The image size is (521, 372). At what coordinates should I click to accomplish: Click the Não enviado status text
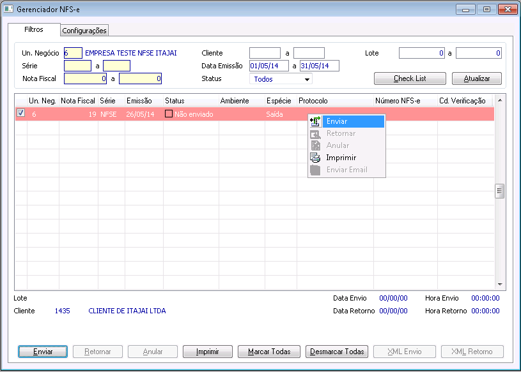194,114
